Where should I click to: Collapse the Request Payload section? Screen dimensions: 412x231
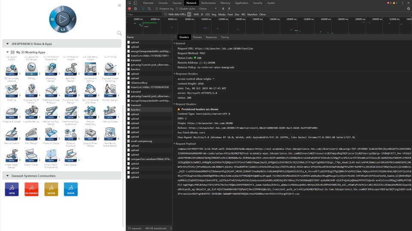[174, 144]
